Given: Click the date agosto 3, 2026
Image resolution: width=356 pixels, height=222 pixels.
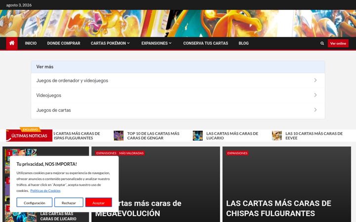Looking at the screenshot, I should click(19, 5).
